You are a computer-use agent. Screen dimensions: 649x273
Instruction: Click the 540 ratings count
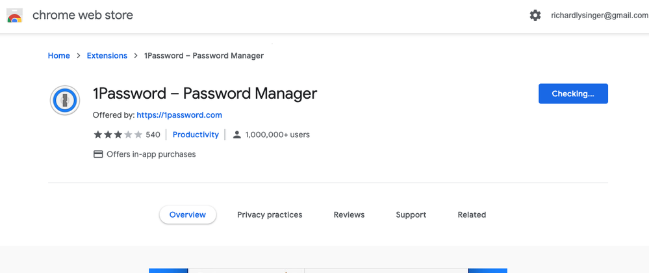pos(153,135)
